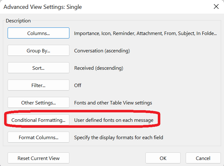Close the Advanced View Settings window
224x166 pixels.
[x=216, y=7]
